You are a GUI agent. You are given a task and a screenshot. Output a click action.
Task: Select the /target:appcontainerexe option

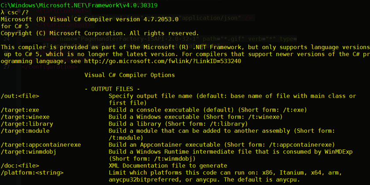pos(41,145)
